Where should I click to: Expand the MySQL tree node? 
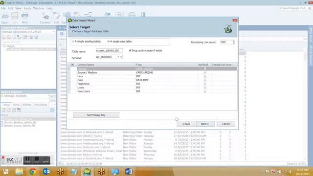point(2,46)
